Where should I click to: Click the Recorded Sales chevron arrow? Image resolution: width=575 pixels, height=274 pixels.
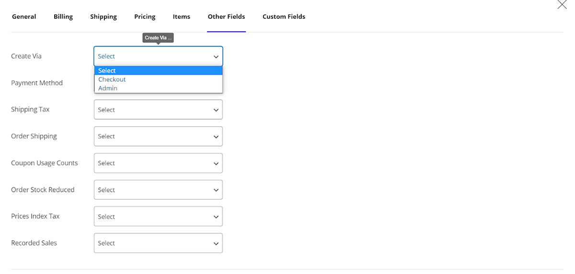216,243
